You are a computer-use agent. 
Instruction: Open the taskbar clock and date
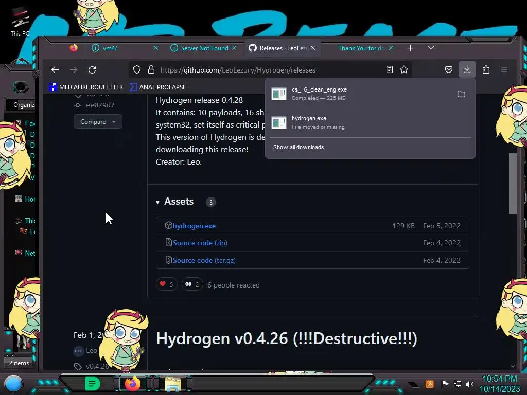[x=499, y=384]
